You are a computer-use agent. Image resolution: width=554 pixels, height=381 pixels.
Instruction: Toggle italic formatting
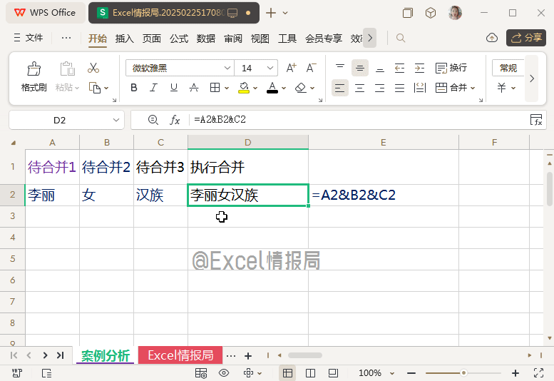pos(153,88)
